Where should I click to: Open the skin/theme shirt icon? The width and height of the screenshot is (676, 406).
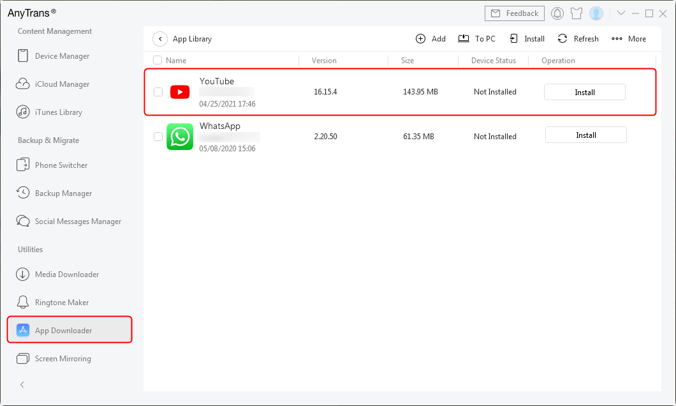point(577,13)
